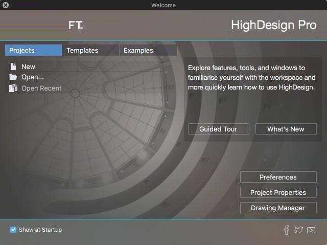Close the Welcome window
Image resolution: width=327 pixels, height=245 pixels.
[x=6, y=5]
